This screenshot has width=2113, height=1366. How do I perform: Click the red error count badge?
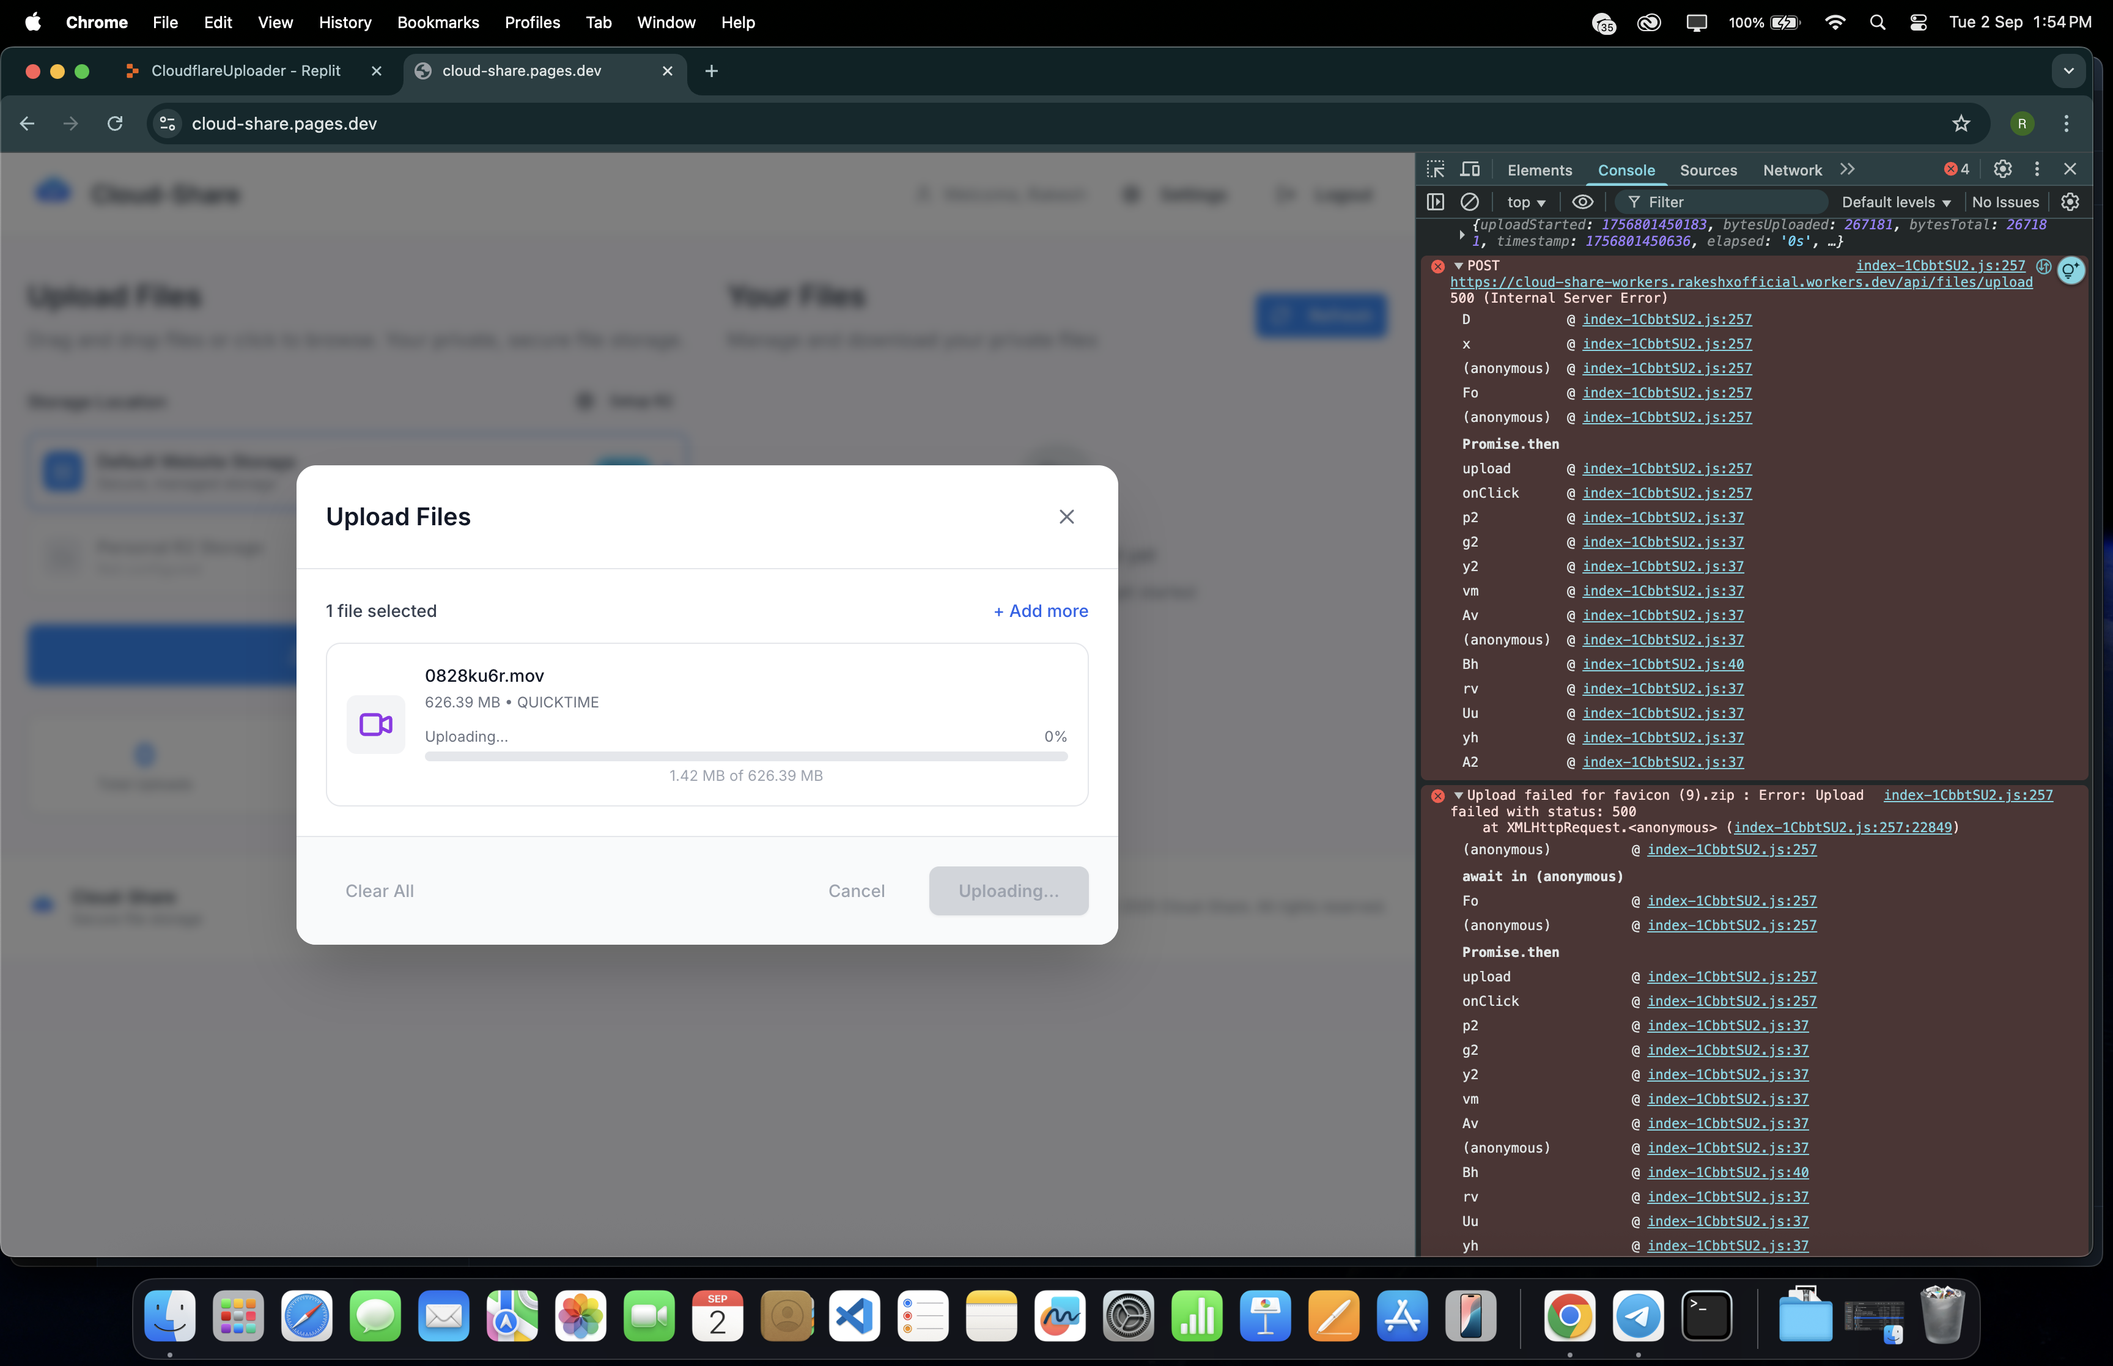pyautogui.click(x=1957, y=169)
